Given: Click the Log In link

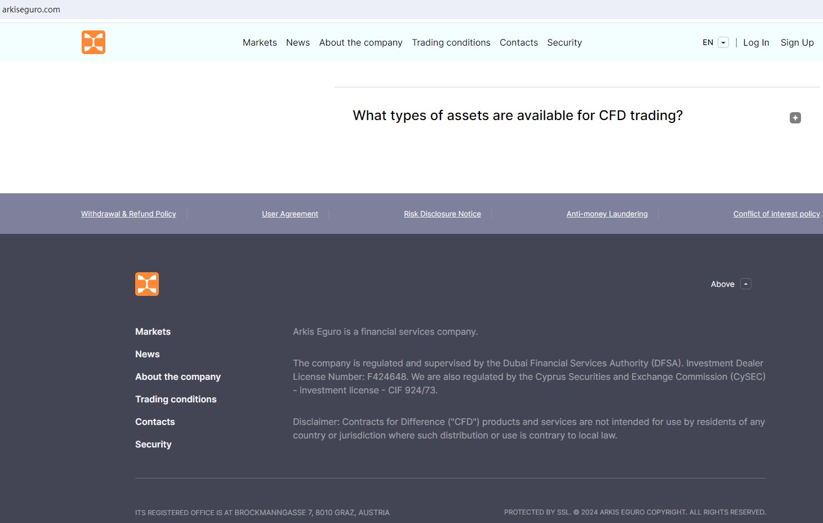Looking at the screenshot, I should click(x=755, y=43).
